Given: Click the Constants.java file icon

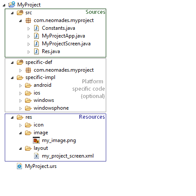Looking at the screenshot, I should (36, 28).
